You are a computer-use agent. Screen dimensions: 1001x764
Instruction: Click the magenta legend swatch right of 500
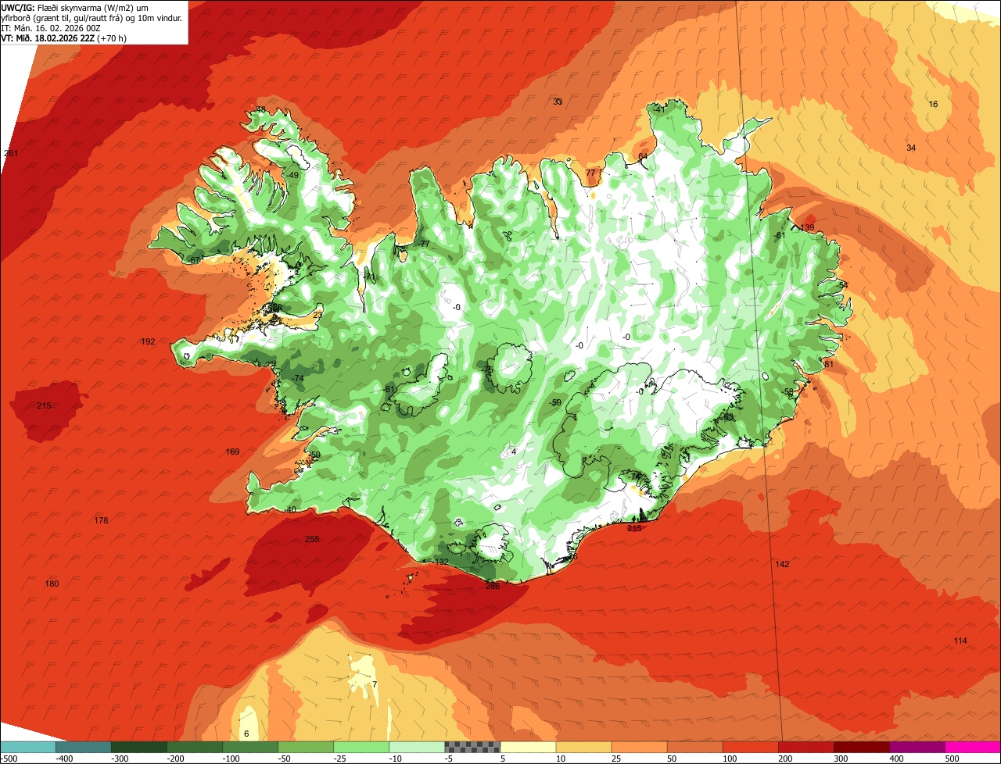(973, 747)
